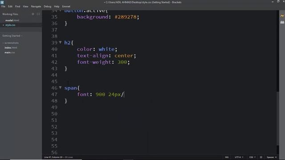285x160 pixels.
Task: Open main.css in project tree
Action: point(10,52)
